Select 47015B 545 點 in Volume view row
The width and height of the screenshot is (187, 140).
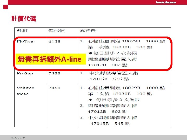pos(110,124)
